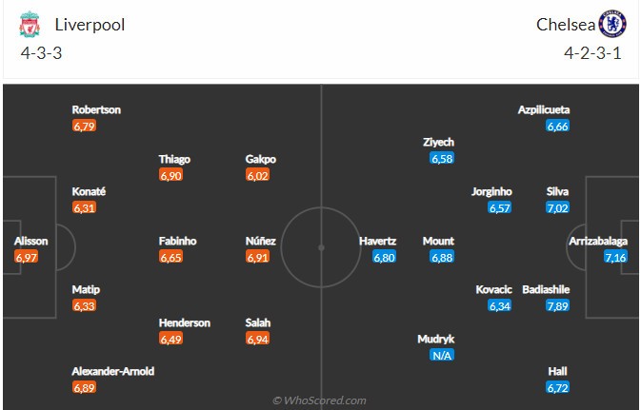The width and height of the screenshot is (641, 410).
Task: Click Mount's 6.88 rating badge
Action: tap(441, 257)
